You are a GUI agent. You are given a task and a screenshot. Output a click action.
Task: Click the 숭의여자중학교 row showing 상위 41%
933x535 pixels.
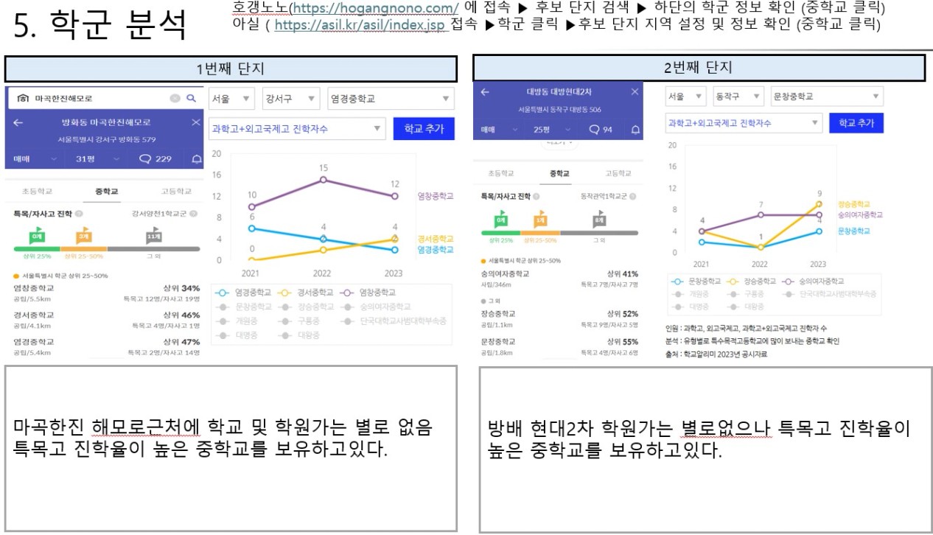(559, 278)
